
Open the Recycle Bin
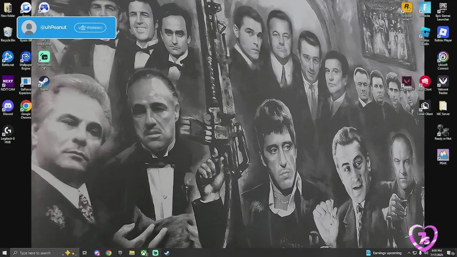[x=8, y=34]
